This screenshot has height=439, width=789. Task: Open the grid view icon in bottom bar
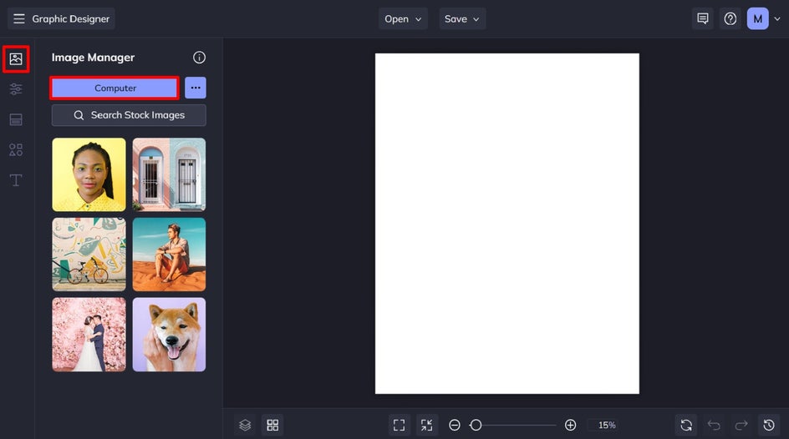pyautogui.click(x=272, y=425)
